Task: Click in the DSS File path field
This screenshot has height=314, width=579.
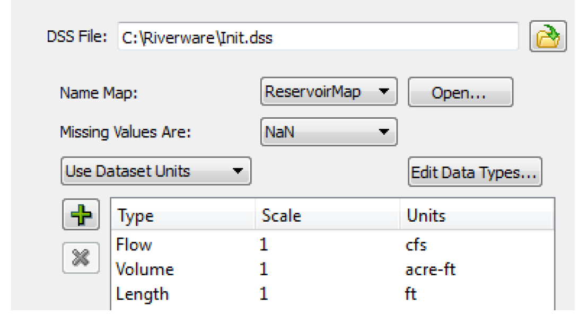Action: point(318,37)
